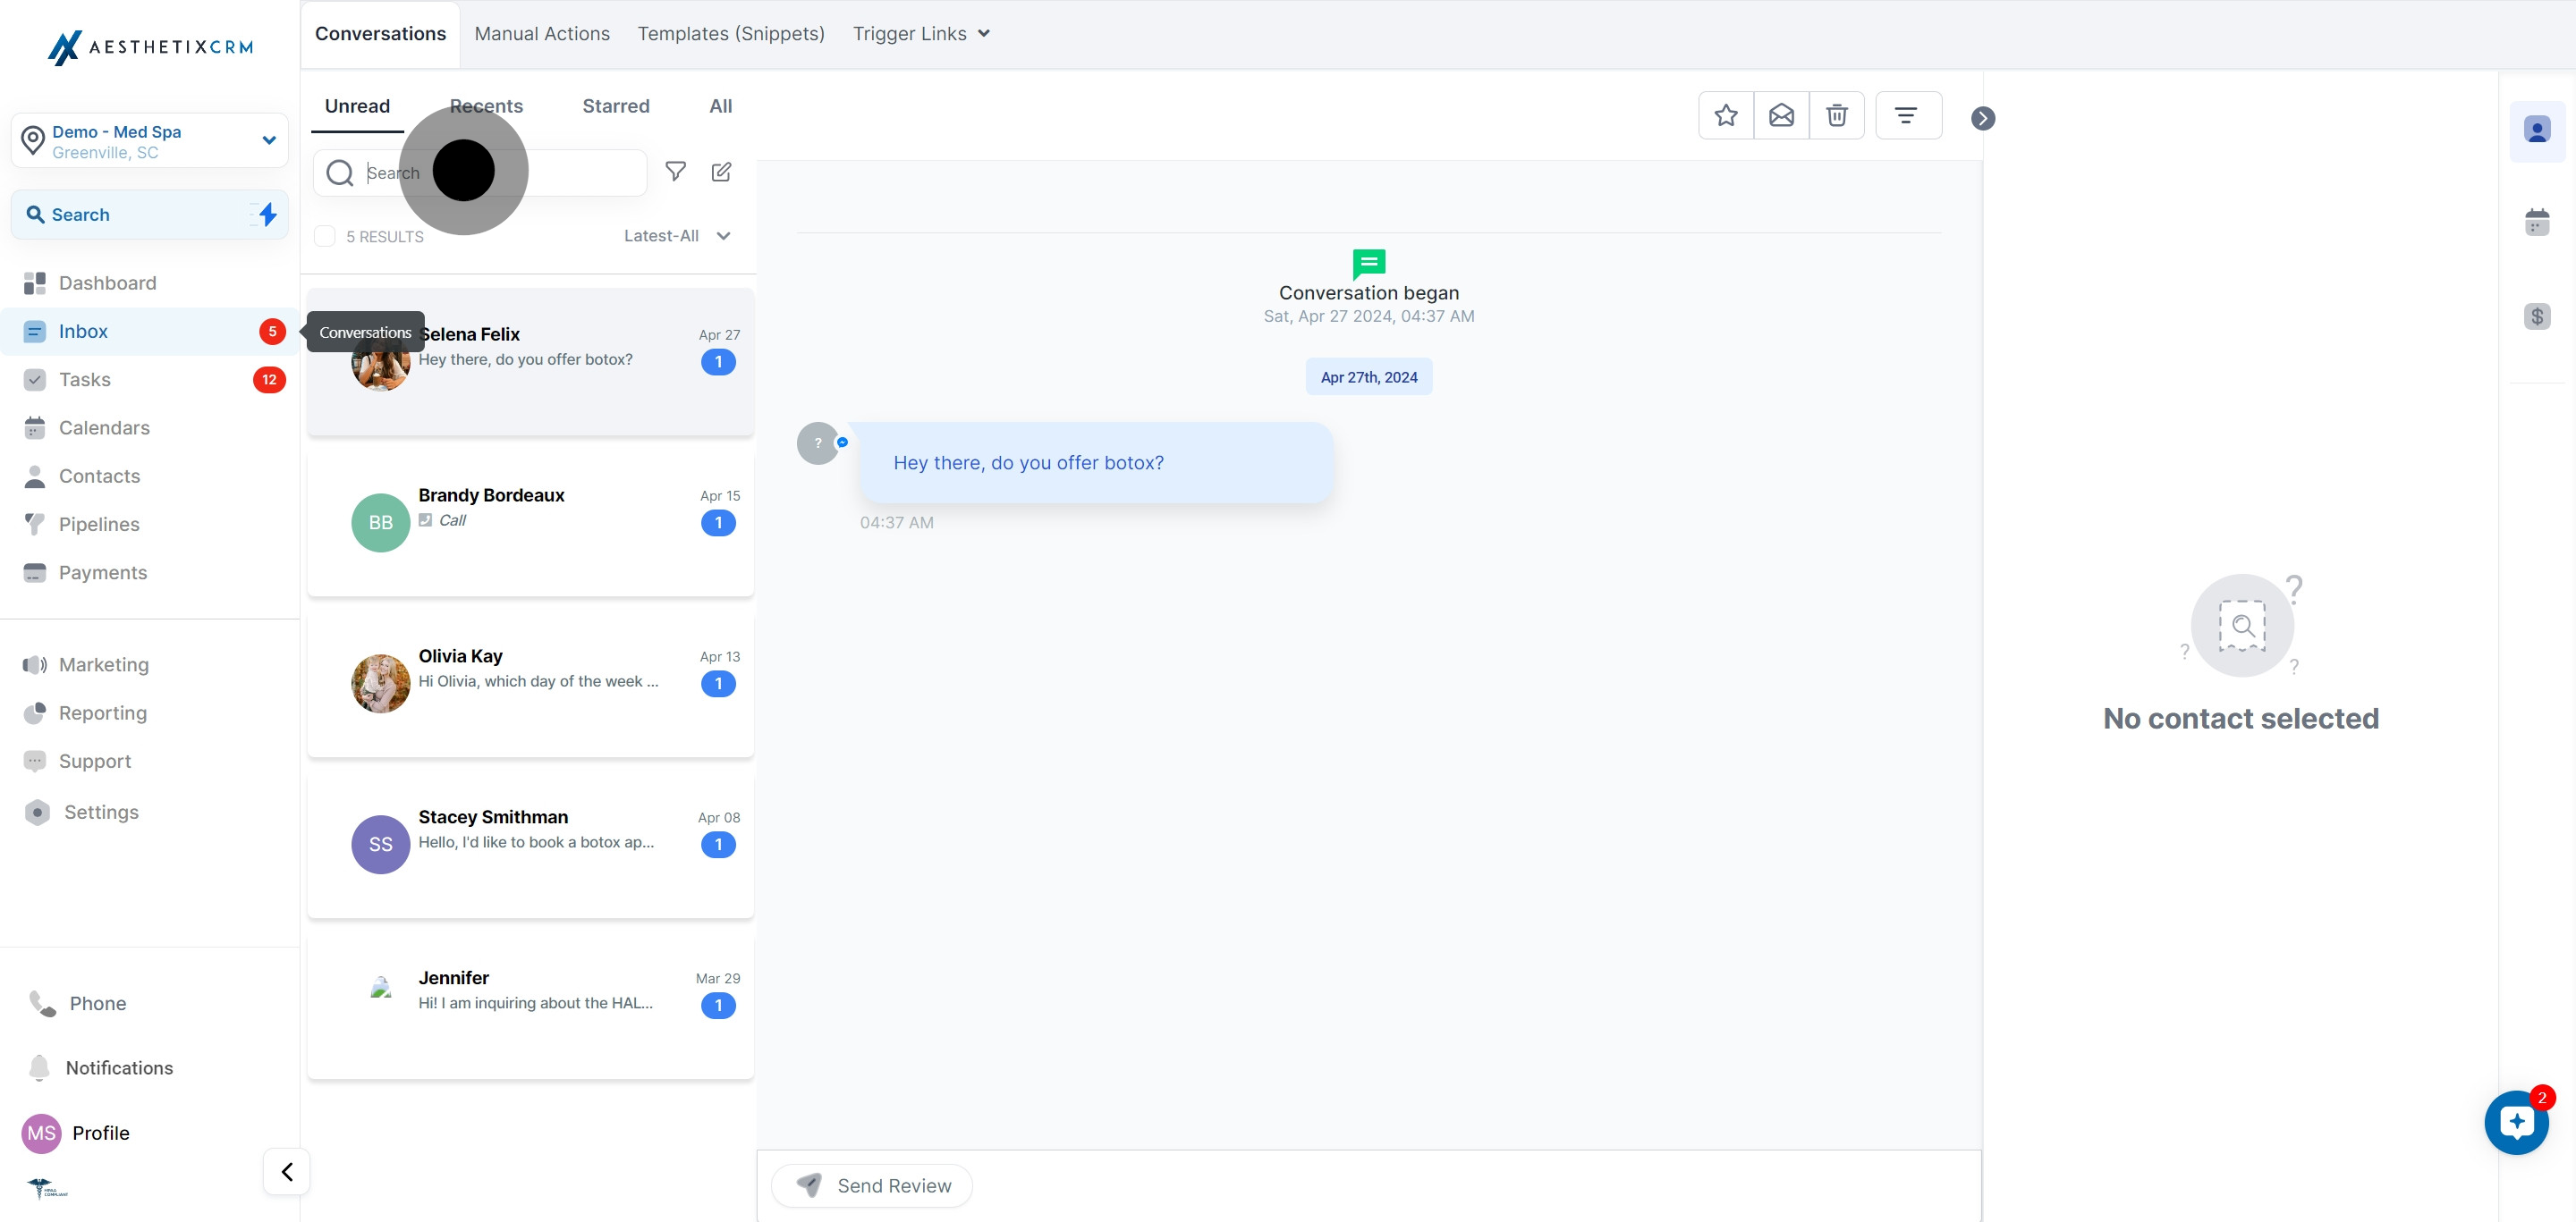
Task: Check the select-all results checkbox
Action: pyautogui.click(x=325, y=237)
